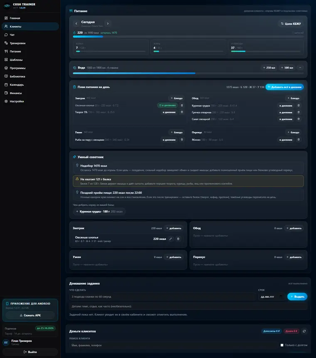Open the Срок date field
The image size is (316, 358).
tap(271, 297)
